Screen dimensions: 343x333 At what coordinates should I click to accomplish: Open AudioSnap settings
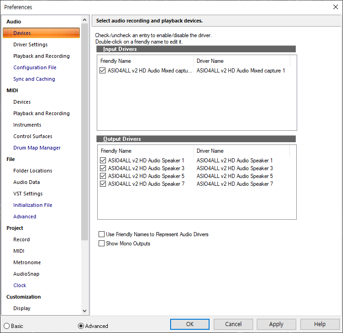(x=26, y=274)
